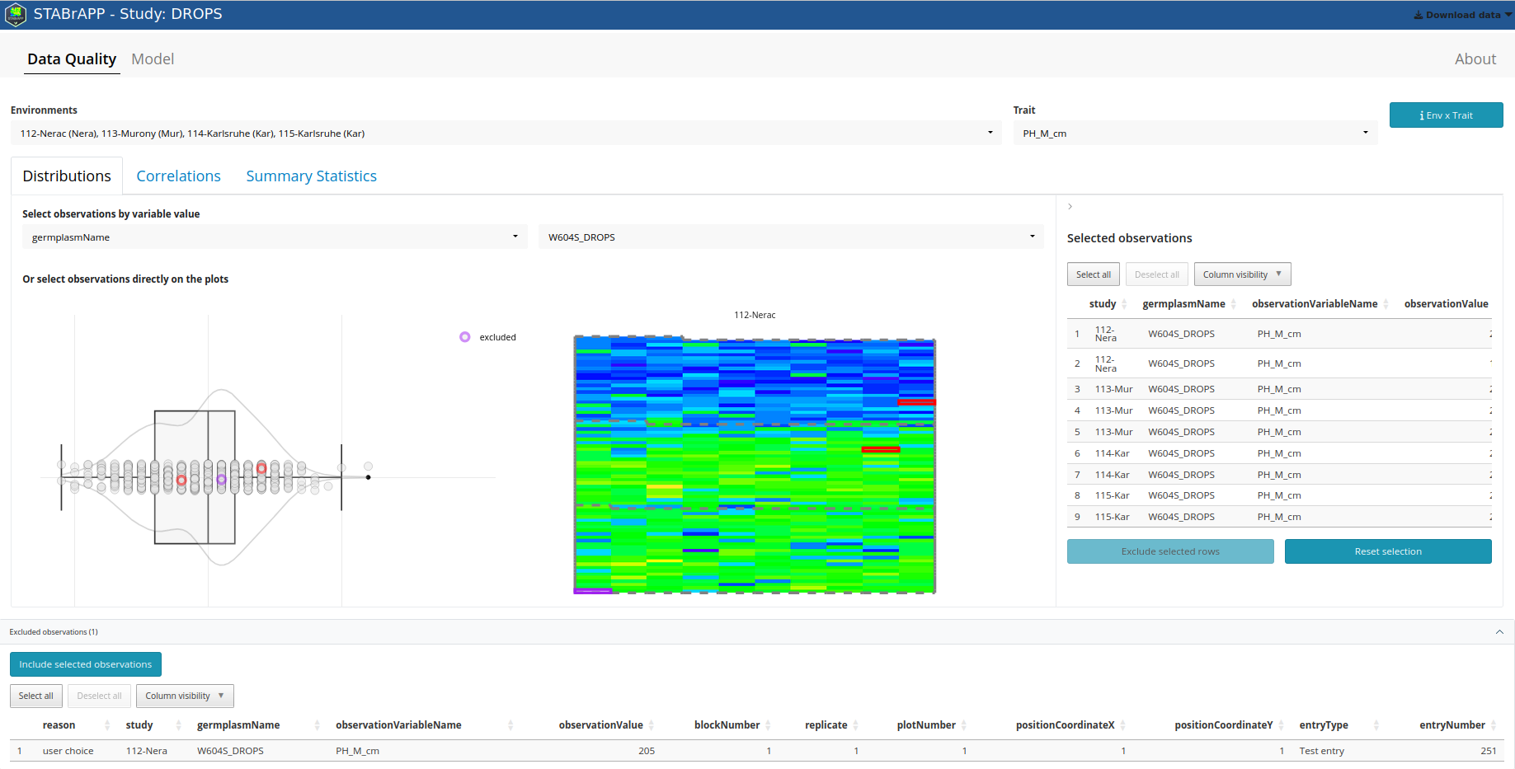Open the About page
This screenshot has width=1515, height=769.
tap(1475, 59)
